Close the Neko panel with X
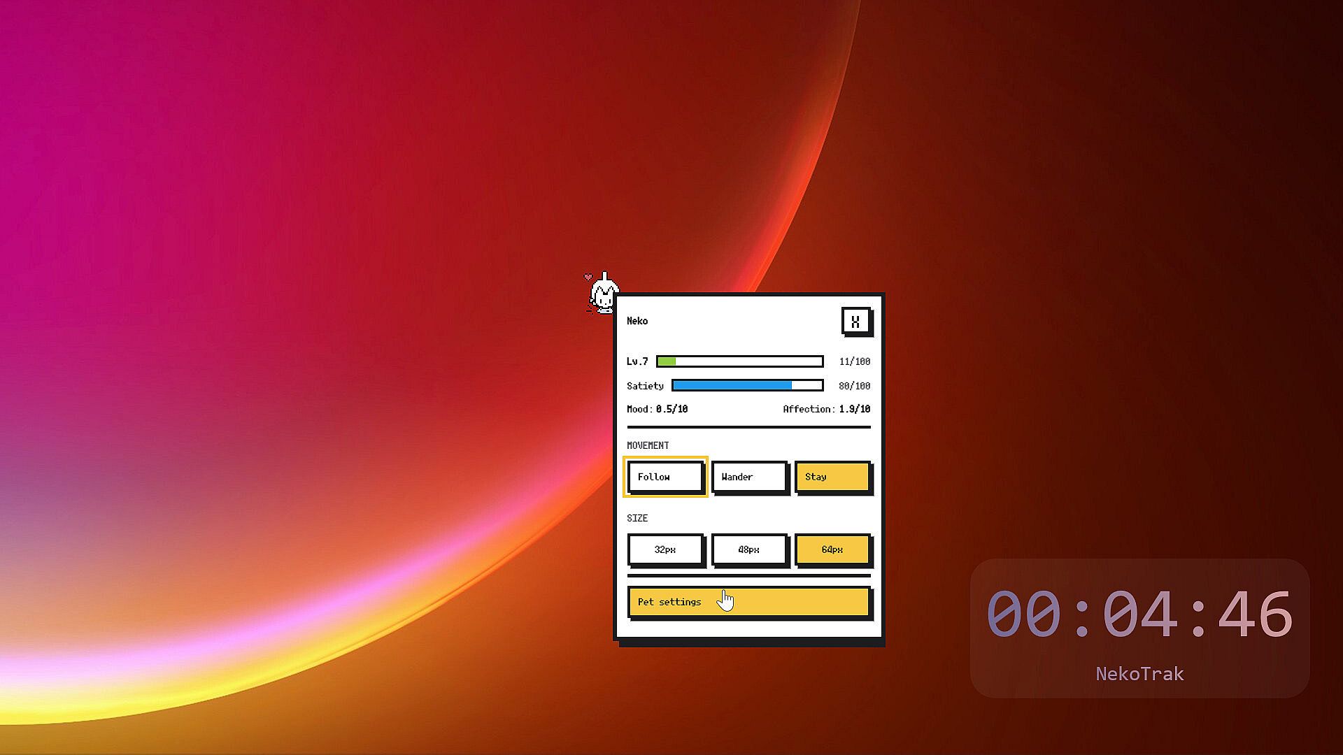 [855, 322]
